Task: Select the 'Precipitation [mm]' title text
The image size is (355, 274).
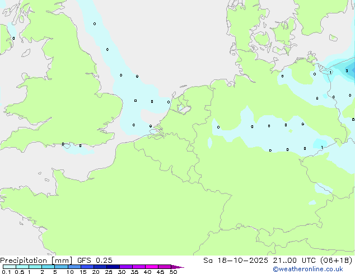Action: (36, 261)
